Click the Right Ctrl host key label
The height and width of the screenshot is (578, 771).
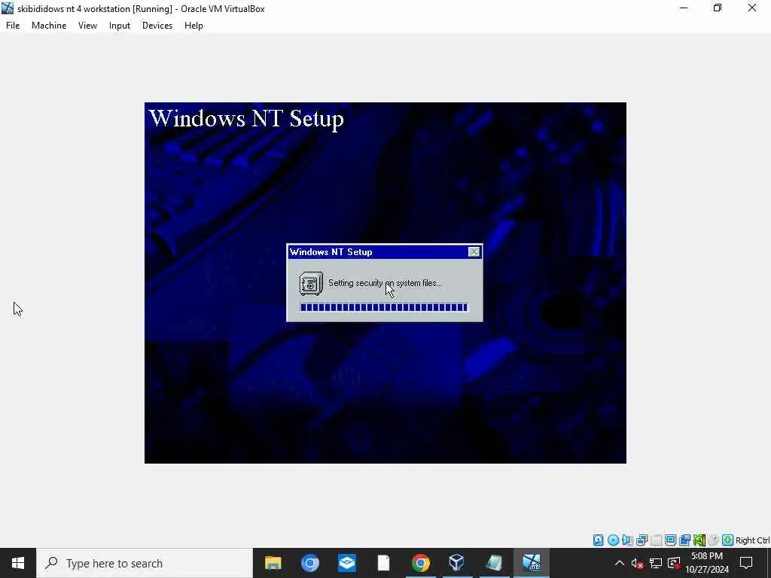coord(752,540)
